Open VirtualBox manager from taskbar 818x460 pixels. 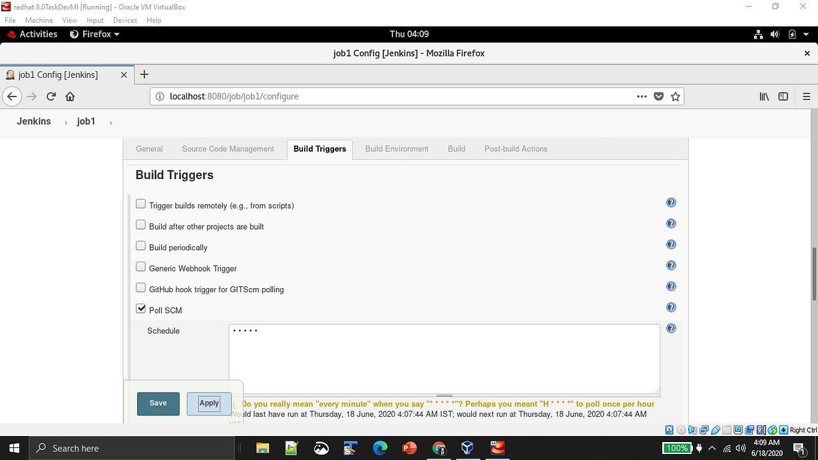(468, 448)
